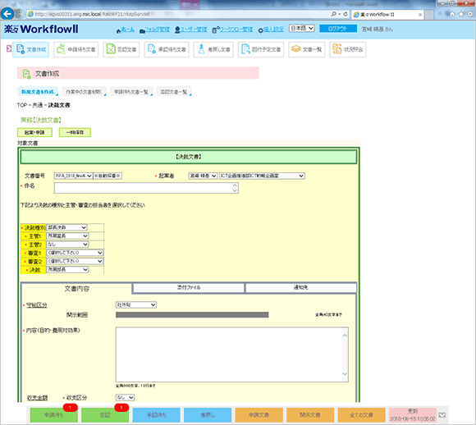Switch to the 文書内容 tab

point(76,289)
